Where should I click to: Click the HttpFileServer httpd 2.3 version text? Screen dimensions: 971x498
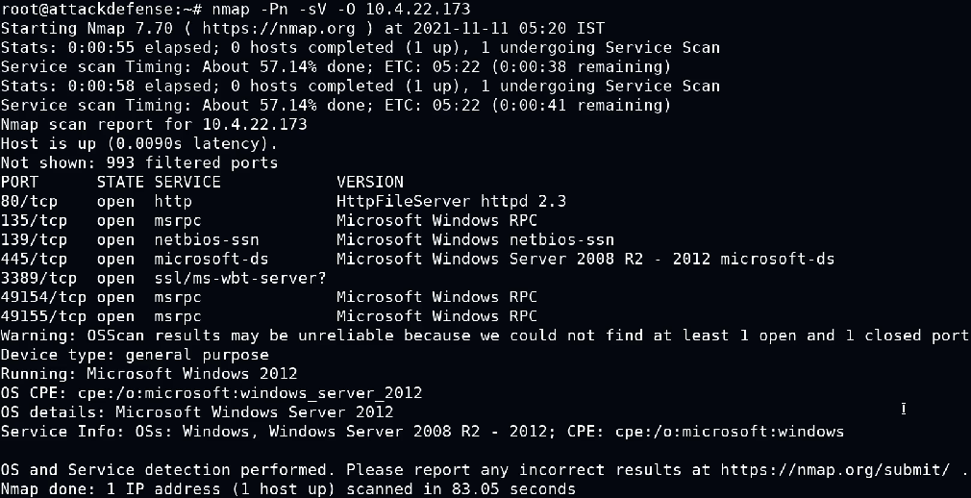pyautogui.click(x=451, y=201)
